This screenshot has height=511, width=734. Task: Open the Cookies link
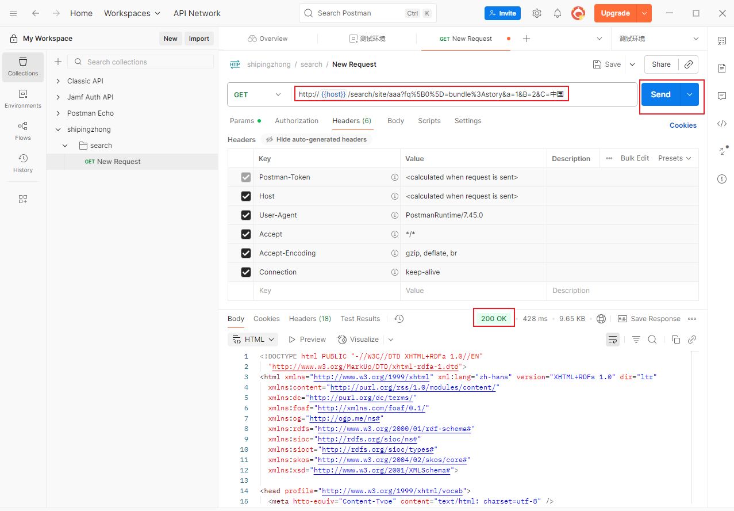[683, 125]
